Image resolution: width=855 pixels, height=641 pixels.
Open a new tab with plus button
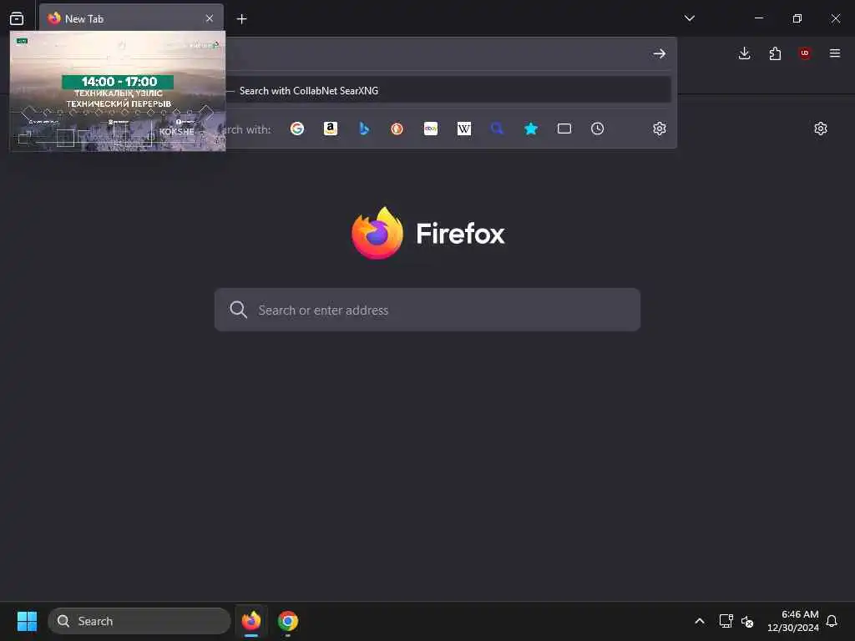pos(241,19)
